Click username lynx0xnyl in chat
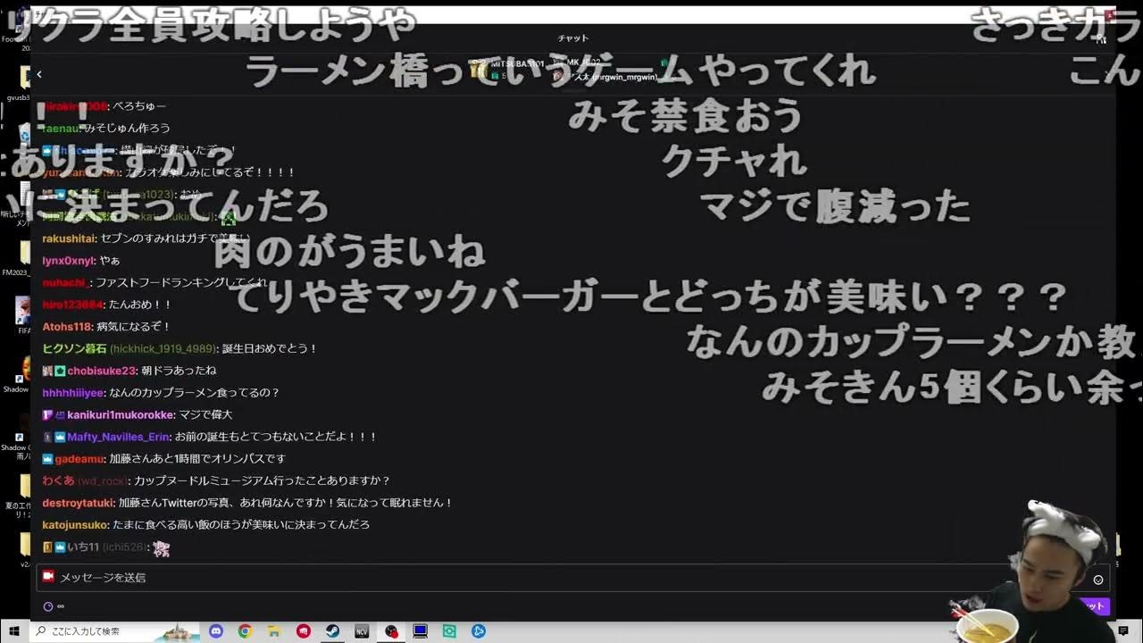1143x643 pixels. pos(68,261)
